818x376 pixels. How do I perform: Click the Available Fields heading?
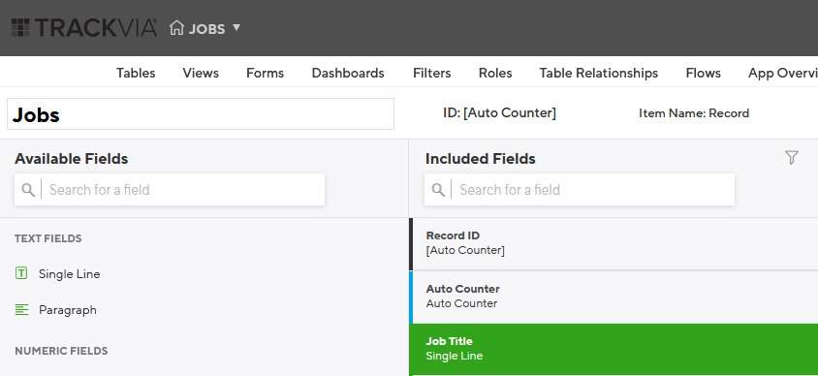coord(71,159)
